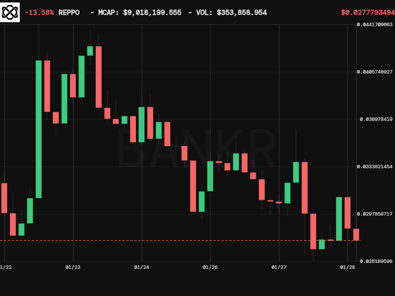Click the 01/28 date axis label
Image resolution: width=395 pixels, height=296 pixels.
[x=348, y=267]
